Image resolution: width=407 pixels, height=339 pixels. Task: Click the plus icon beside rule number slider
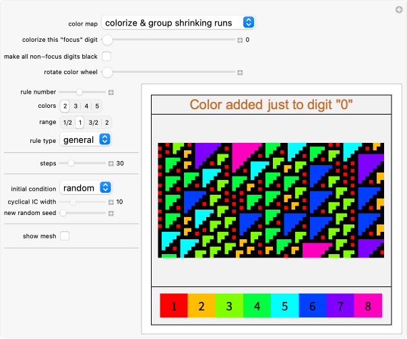click(x=111, y=92)
